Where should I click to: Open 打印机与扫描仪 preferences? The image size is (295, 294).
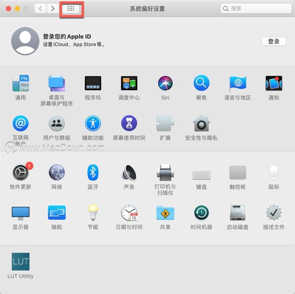[x=165, y=172]
